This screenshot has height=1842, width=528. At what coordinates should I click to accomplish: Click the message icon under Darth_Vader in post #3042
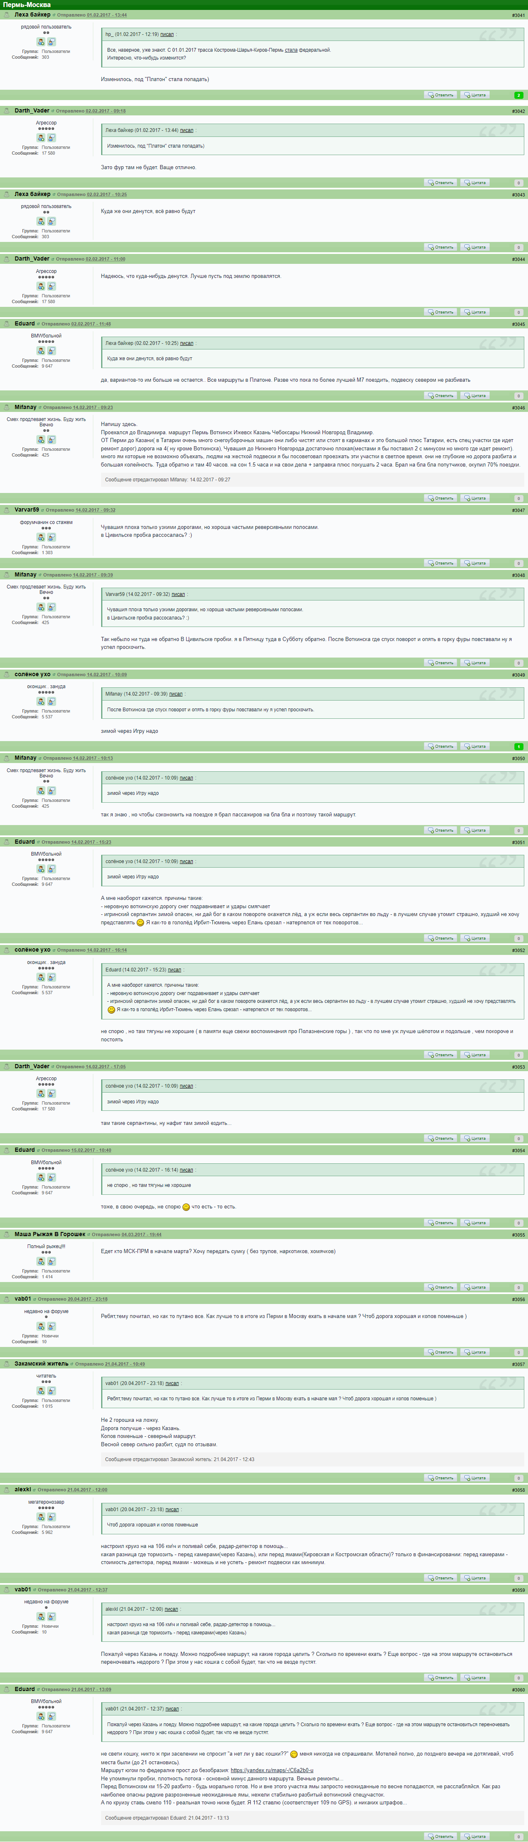point(51,138)
